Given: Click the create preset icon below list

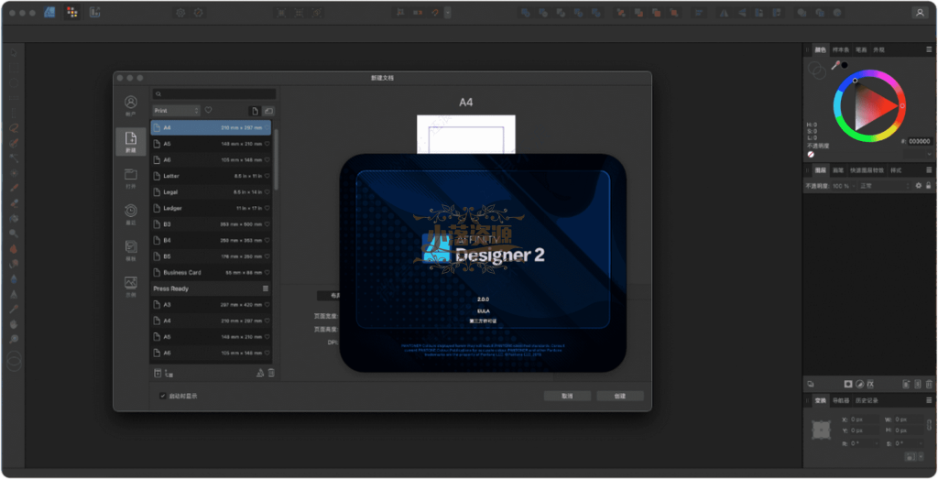Looking at the screenshot, I should click(x=158, y=373).
